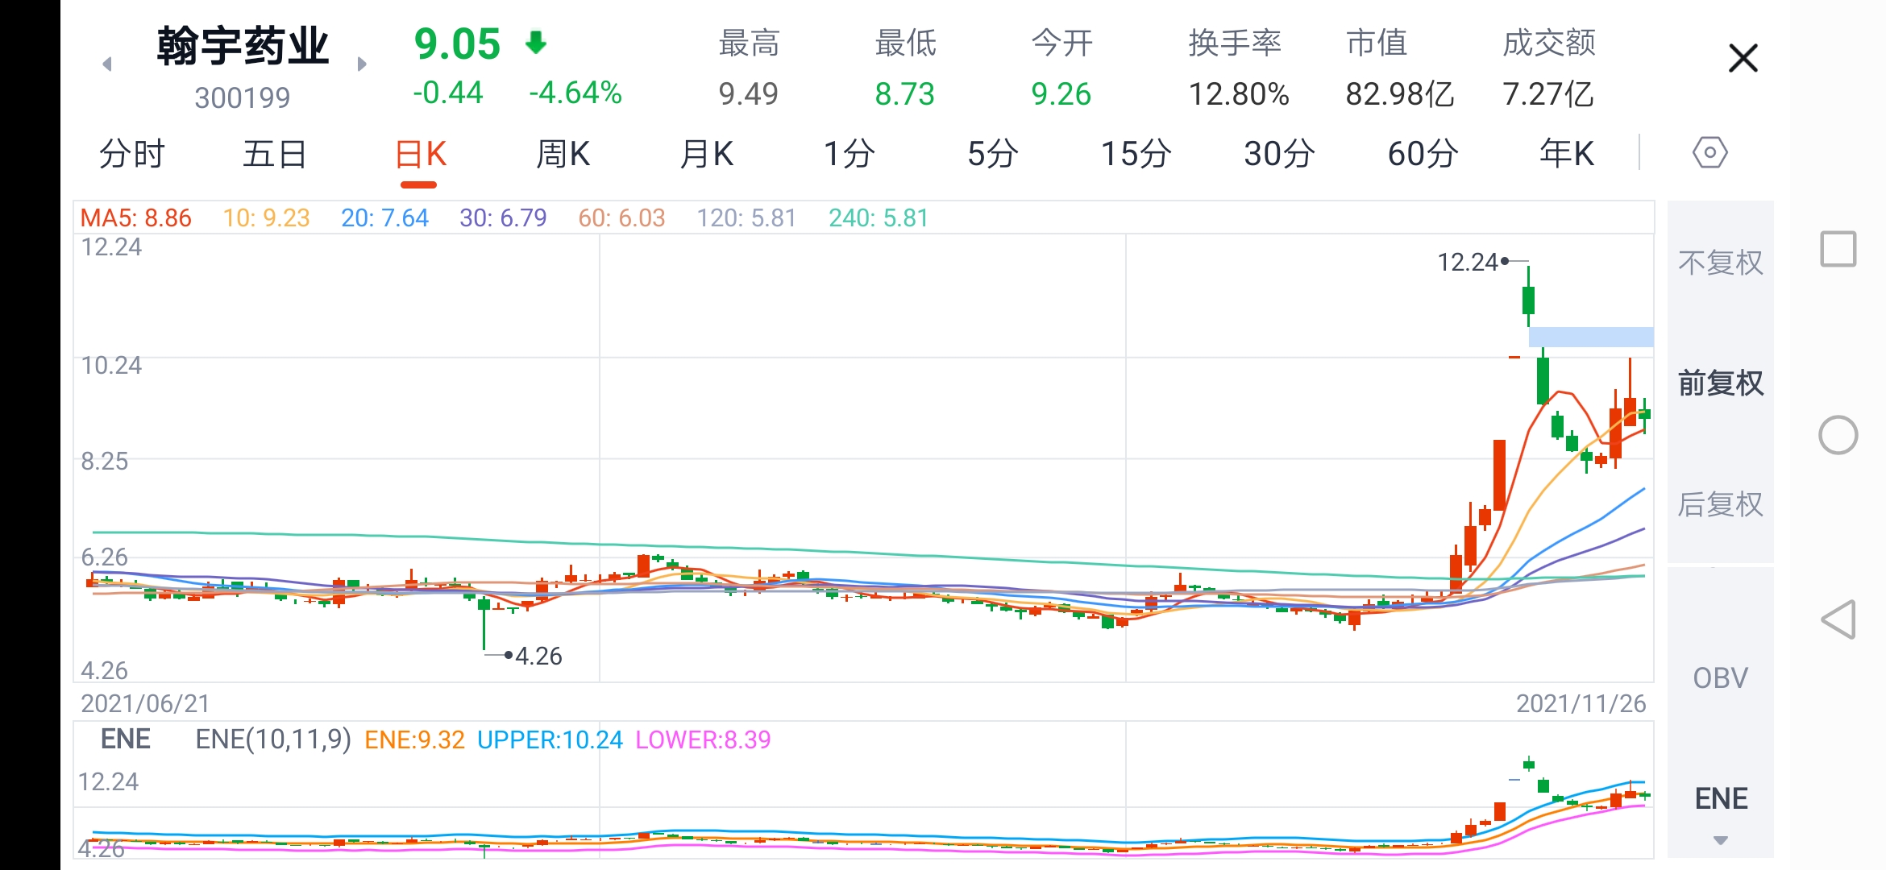Tap UPPER:10.24 value label

550,739
